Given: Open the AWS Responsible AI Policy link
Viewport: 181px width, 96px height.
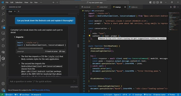Looking at the screenshot, I should coord(41,90).
